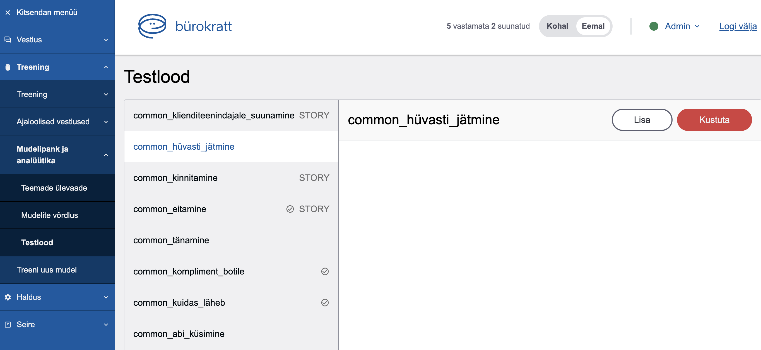Screen dimensions: 761x350
Task: Expand the Haldus menu chevron
Action: 106,297
